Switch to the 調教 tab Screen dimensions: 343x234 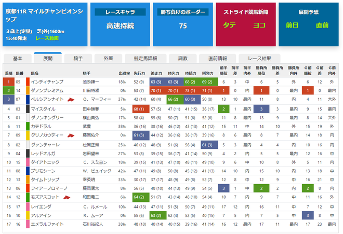coord(182,59)
